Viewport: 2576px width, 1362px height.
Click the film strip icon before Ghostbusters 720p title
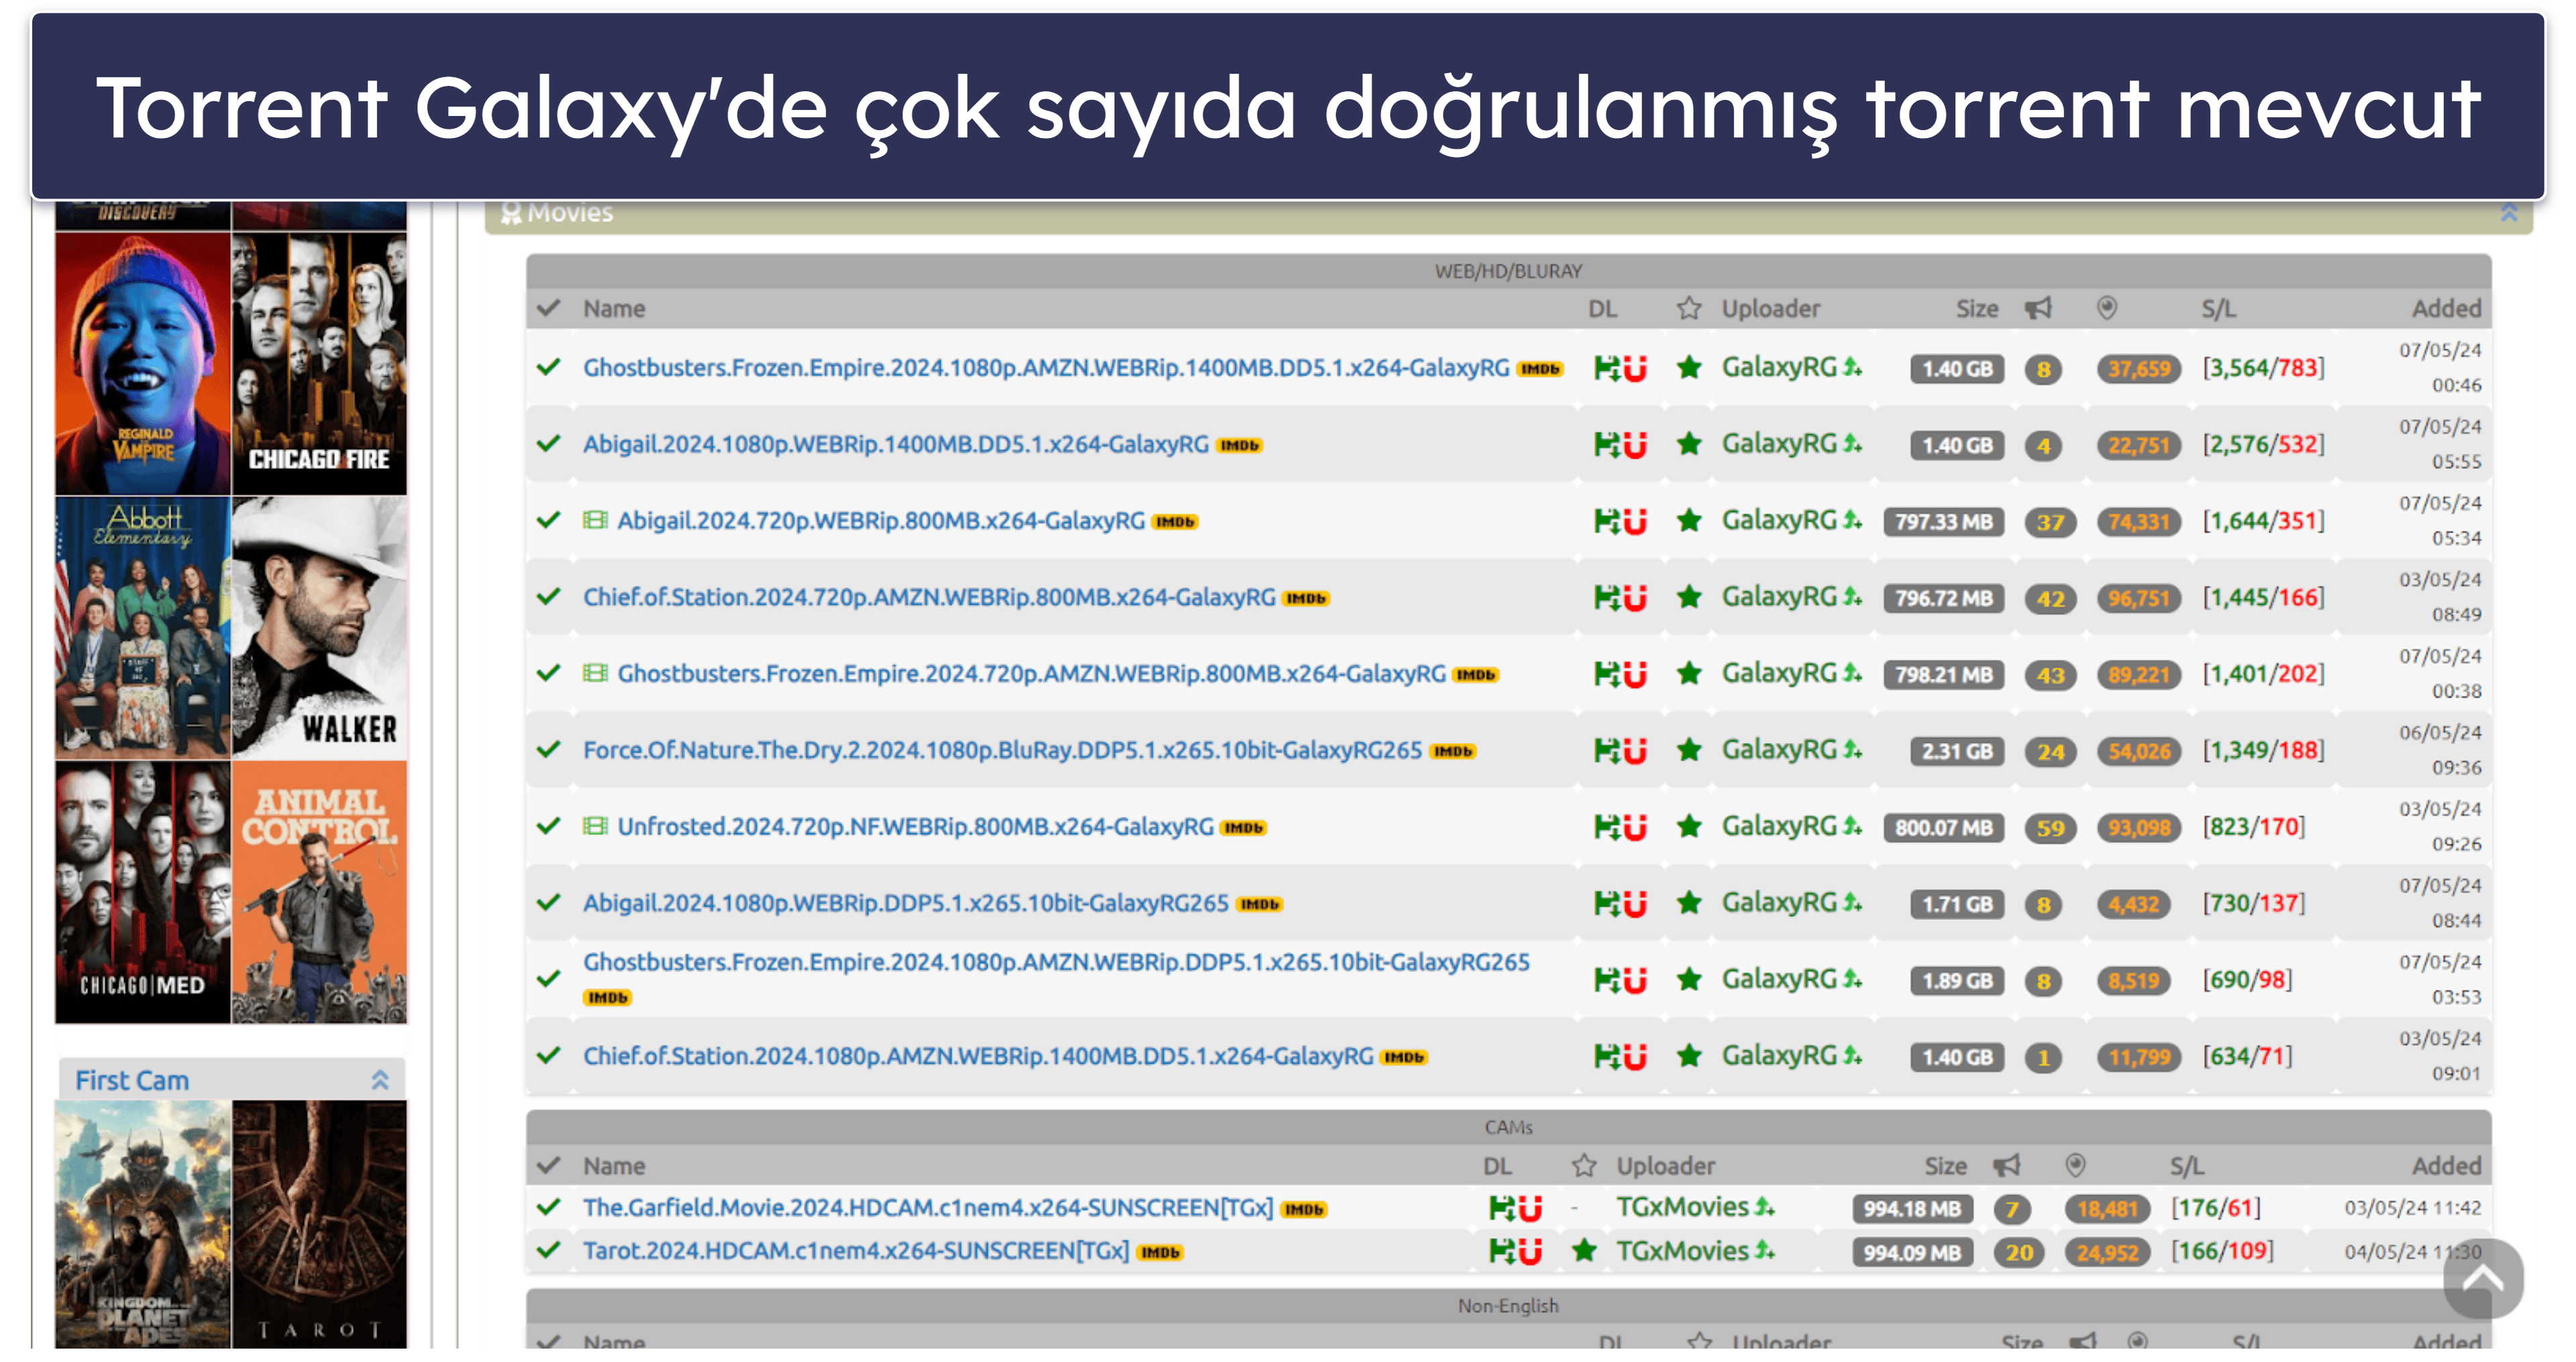(x=595, y=673)
